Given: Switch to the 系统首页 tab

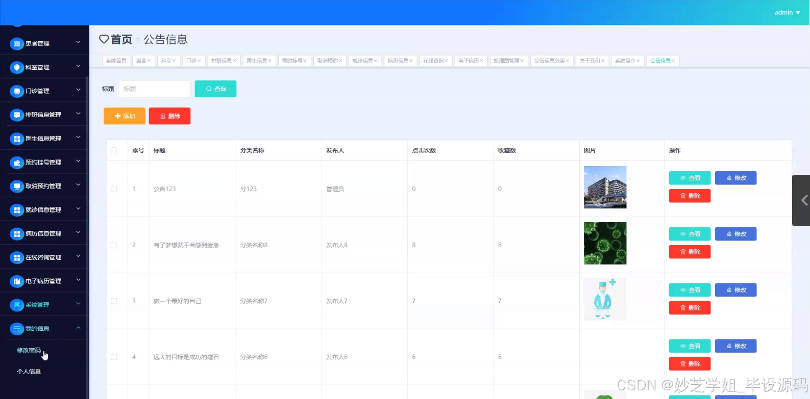Looking at the screenshot, I should (116, 61).
